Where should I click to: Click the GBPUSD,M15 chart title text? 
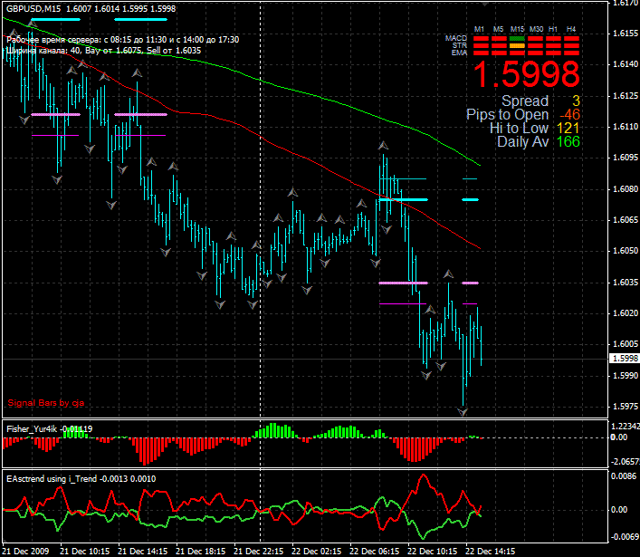coord(35,8)
